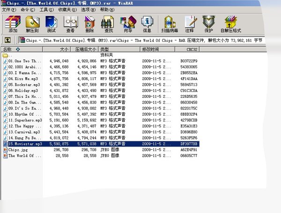
Task: Sort by 大小 column header
Action: click(57, 49)
